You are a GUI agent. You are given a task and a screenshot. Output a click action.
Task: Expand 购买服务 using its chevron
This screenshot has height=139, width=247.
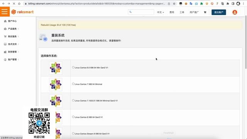click(x=19, y=36)
